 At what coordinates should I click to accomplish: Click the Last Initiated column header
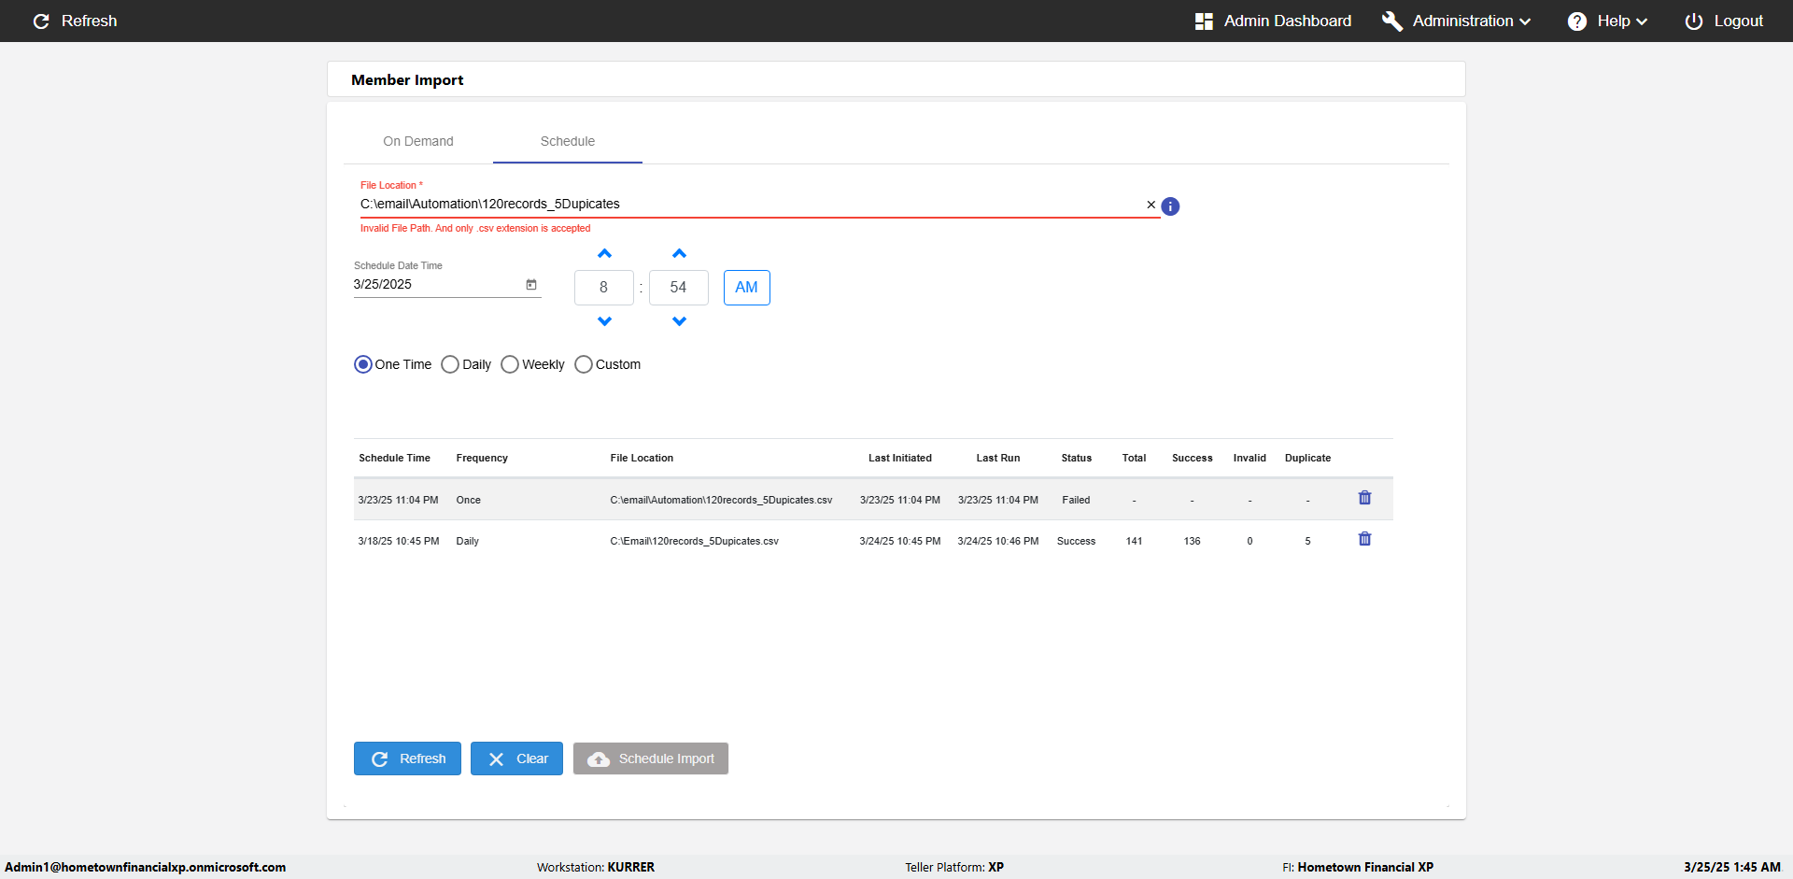pyautogui.click(x=900, y=458)
